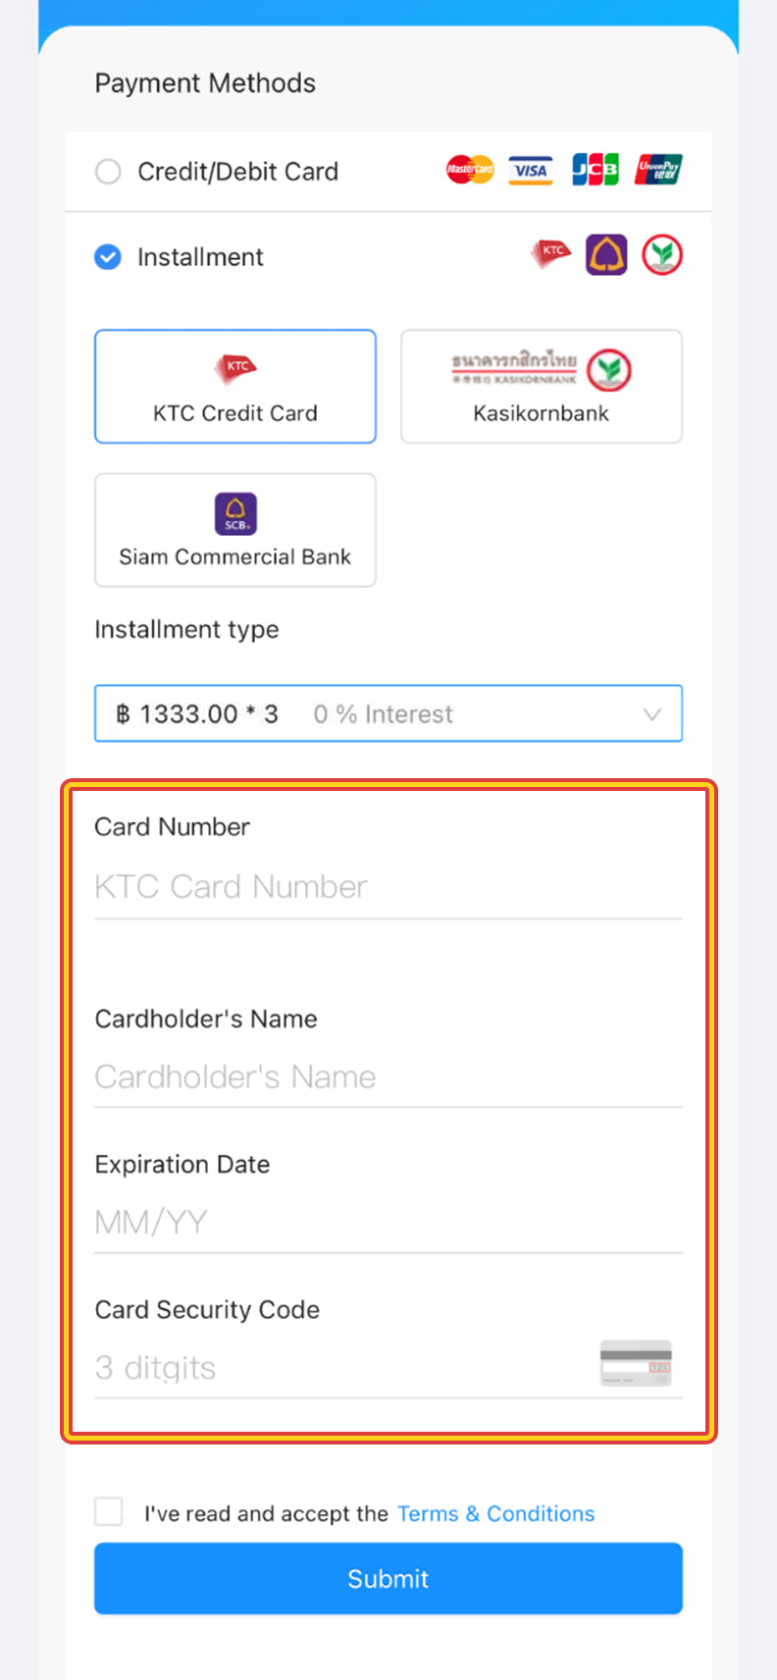Click the green Kasikornbank icon beside Installment
The width and height of the screenshot is (777, 1680).
pos(662,255)
